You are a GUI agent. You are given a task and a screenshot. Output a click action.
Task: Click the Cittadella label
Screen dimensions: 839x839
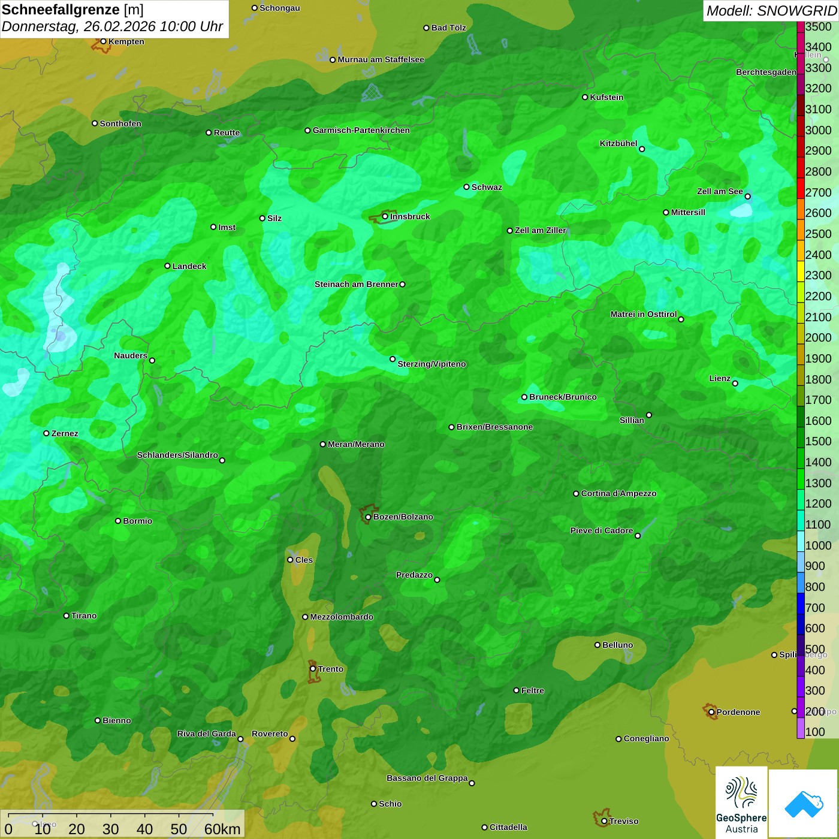tap(508, 827)
